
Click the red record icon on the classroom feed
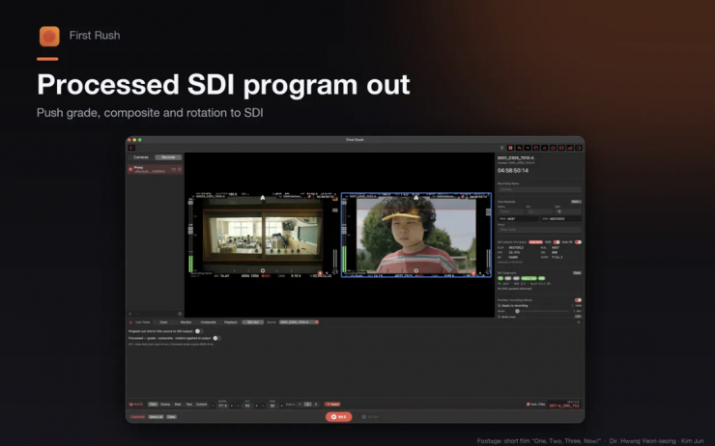tap(320, 273)
